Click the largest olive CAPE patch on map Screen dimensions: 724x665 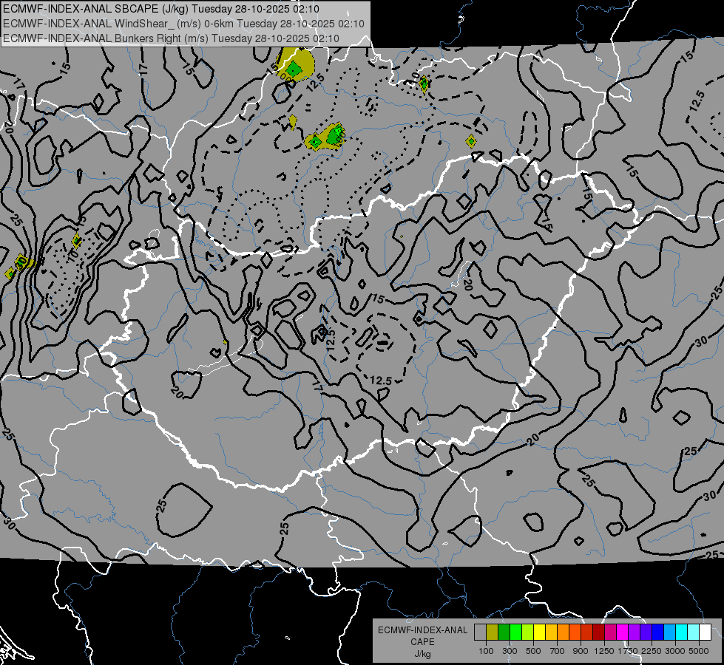coord(296,64)
